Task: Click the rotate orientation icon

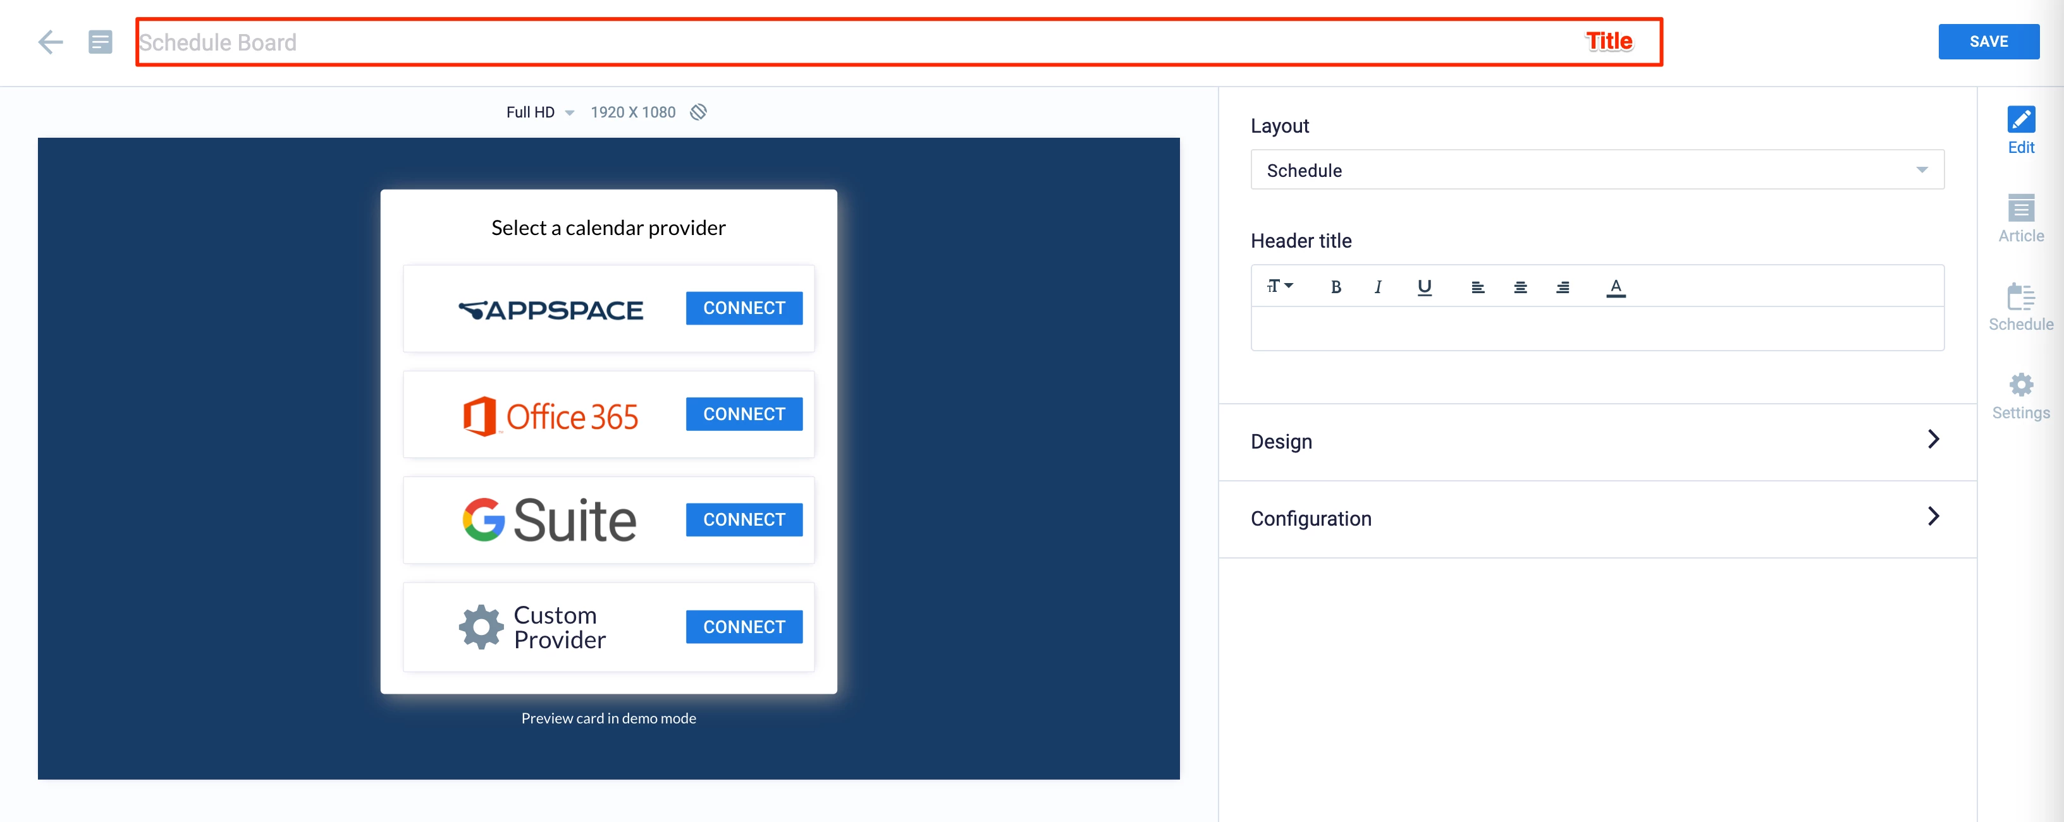Action: click(x=699, y=112)
